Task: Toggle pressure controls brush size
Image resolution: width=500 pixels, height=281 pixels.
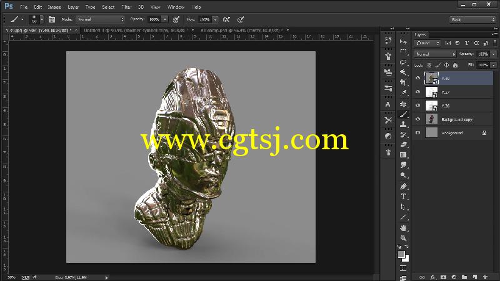Action: point(241,19)
